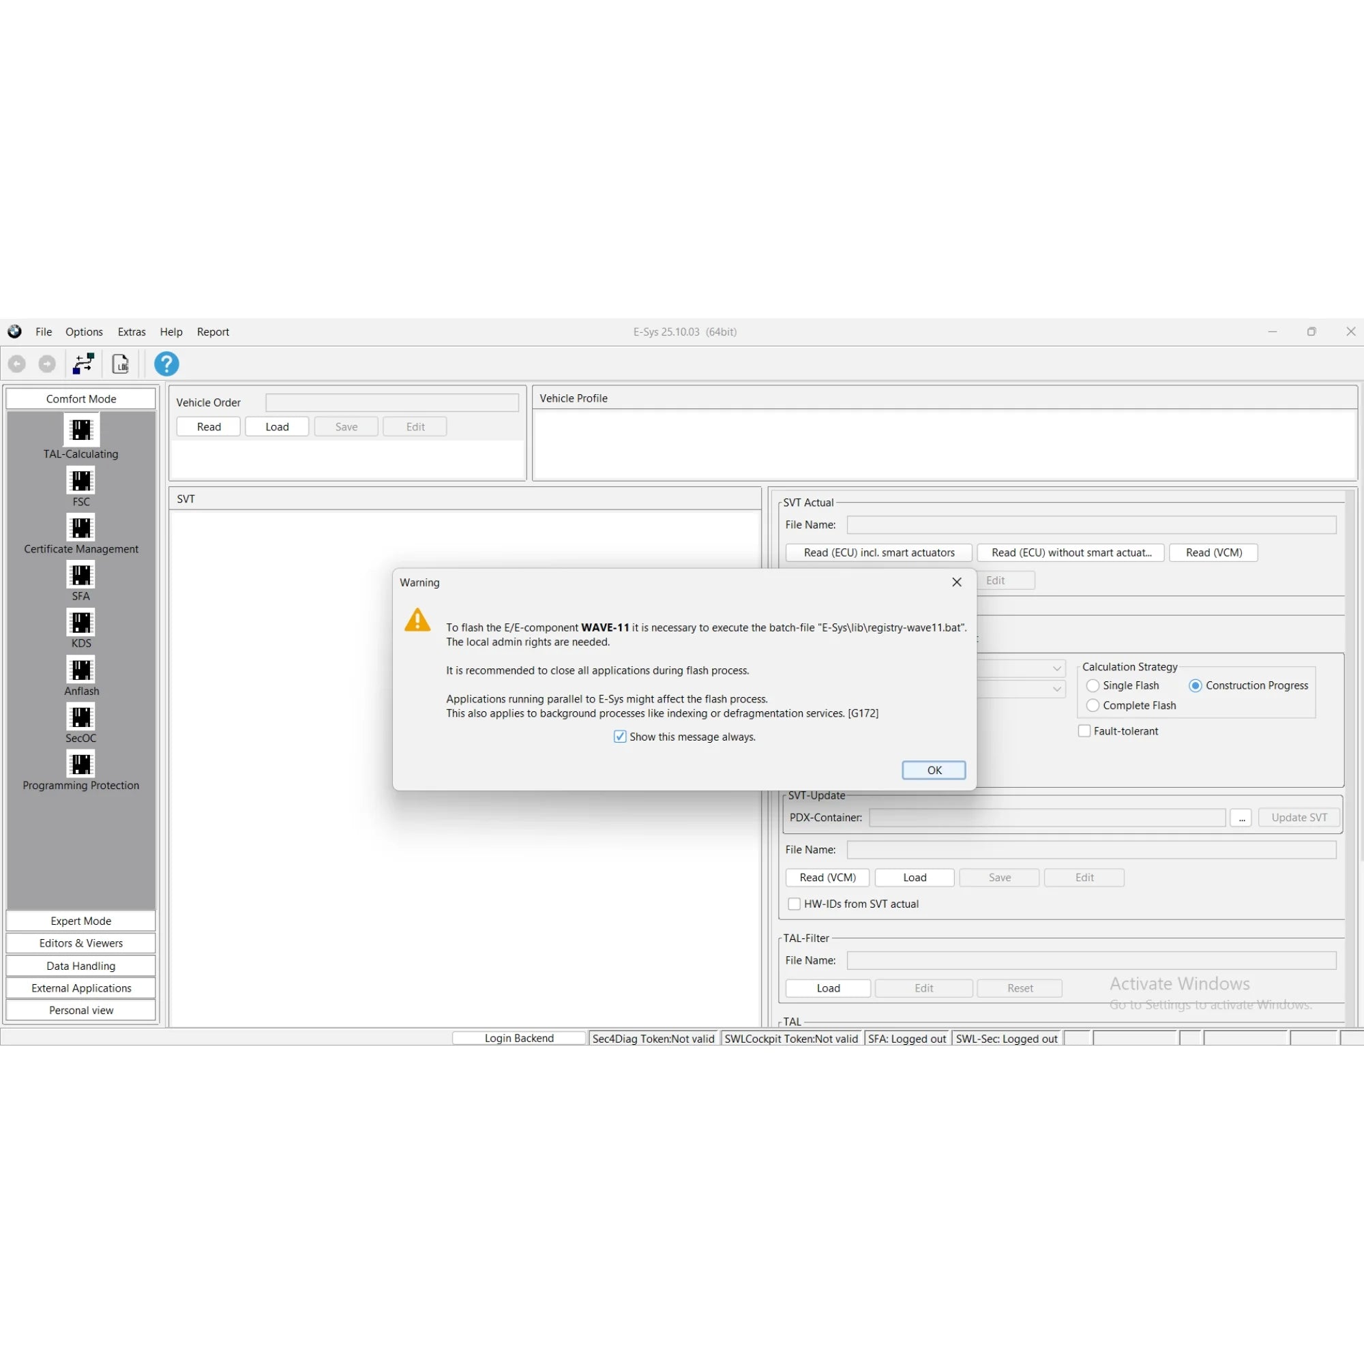Open the Certificate Management module icon
Screen dimensions: 1364x1364
(x=81, y=527)
